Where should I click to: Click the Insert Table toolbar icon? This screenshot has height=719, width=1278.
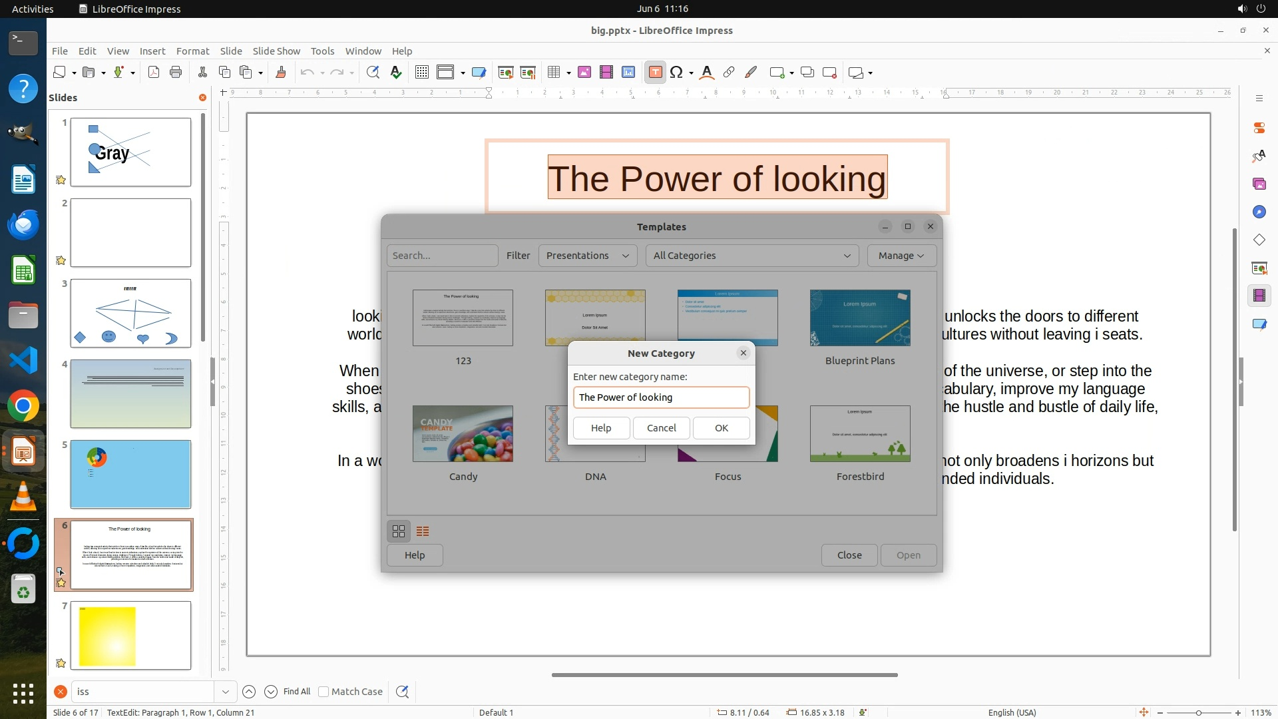(553, 73)
